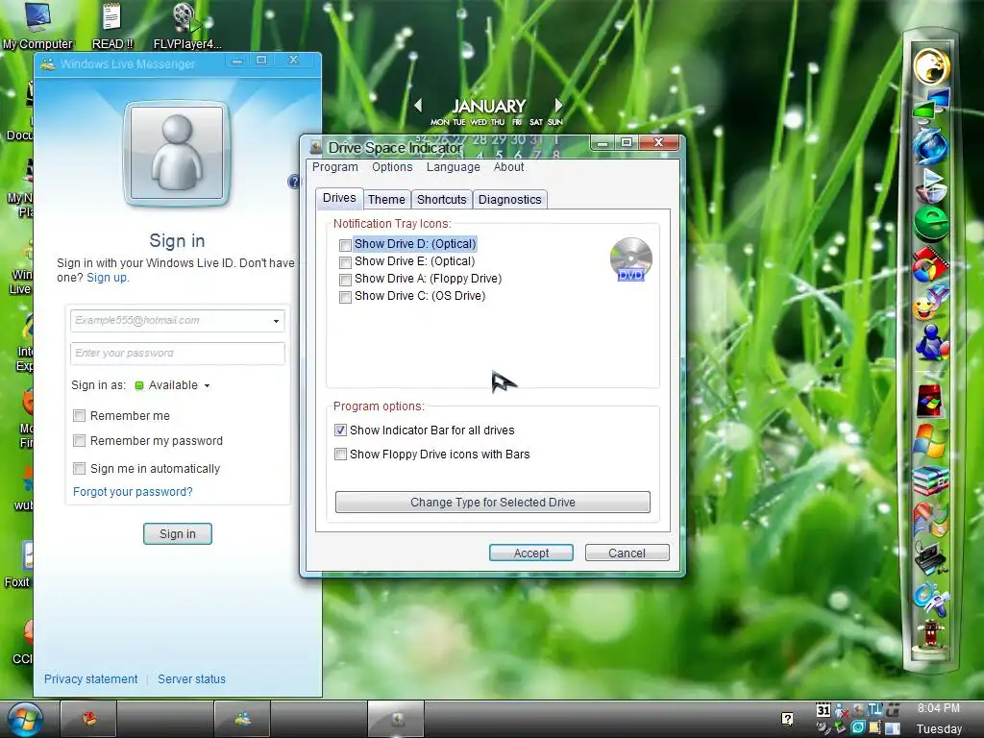Click the gold eagle icon in the dock
This screenshot has height=738, width=984.
pyautogui.click(x=931, y=66)
